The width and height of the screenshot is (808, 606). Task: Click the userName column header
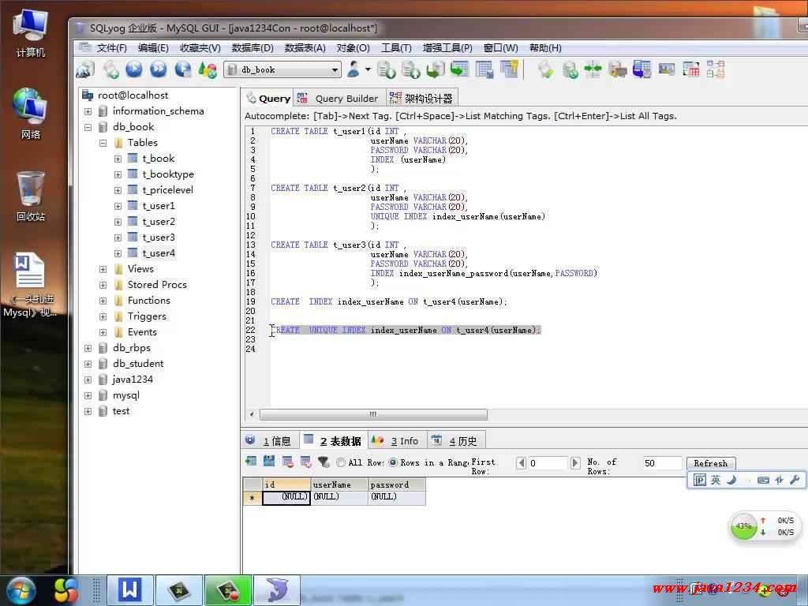[339, 484]
